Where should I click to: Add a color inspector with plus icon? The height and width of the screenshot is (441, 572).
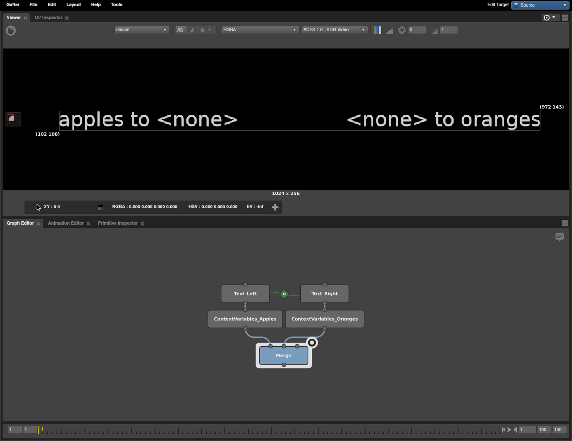275,207
